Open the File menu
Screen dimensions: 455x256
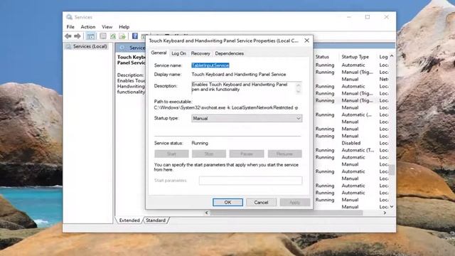[x=70, y=27]
